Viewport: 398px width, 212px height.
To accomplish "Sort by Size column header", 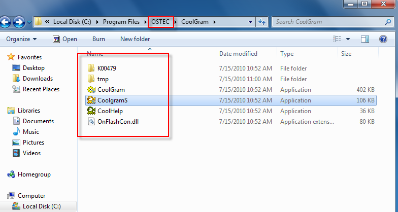I will [346, 54].
